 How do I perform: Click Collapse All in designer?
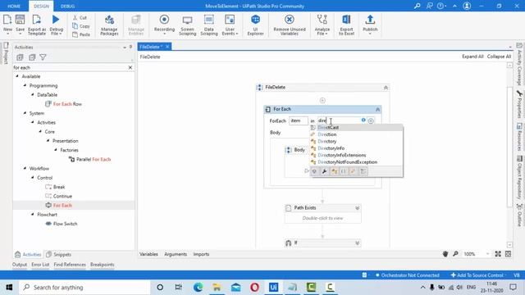coord(499,57)
